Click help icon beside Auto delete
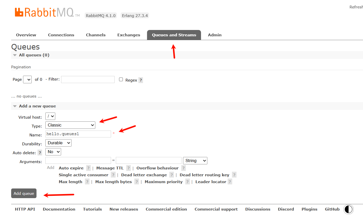The image size is (363, 222). tap(40, 153)
